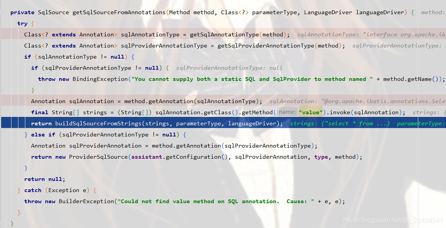The width and height of the screenshot is (446, 228).
Task: Click the purple type field argument
Action: pyautogui.click(x=321, y=157)
